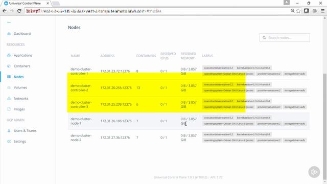Sort by the NAME column header
This screenshot has width=327, height=184.
pyautogui.click(x=75, y=56)
